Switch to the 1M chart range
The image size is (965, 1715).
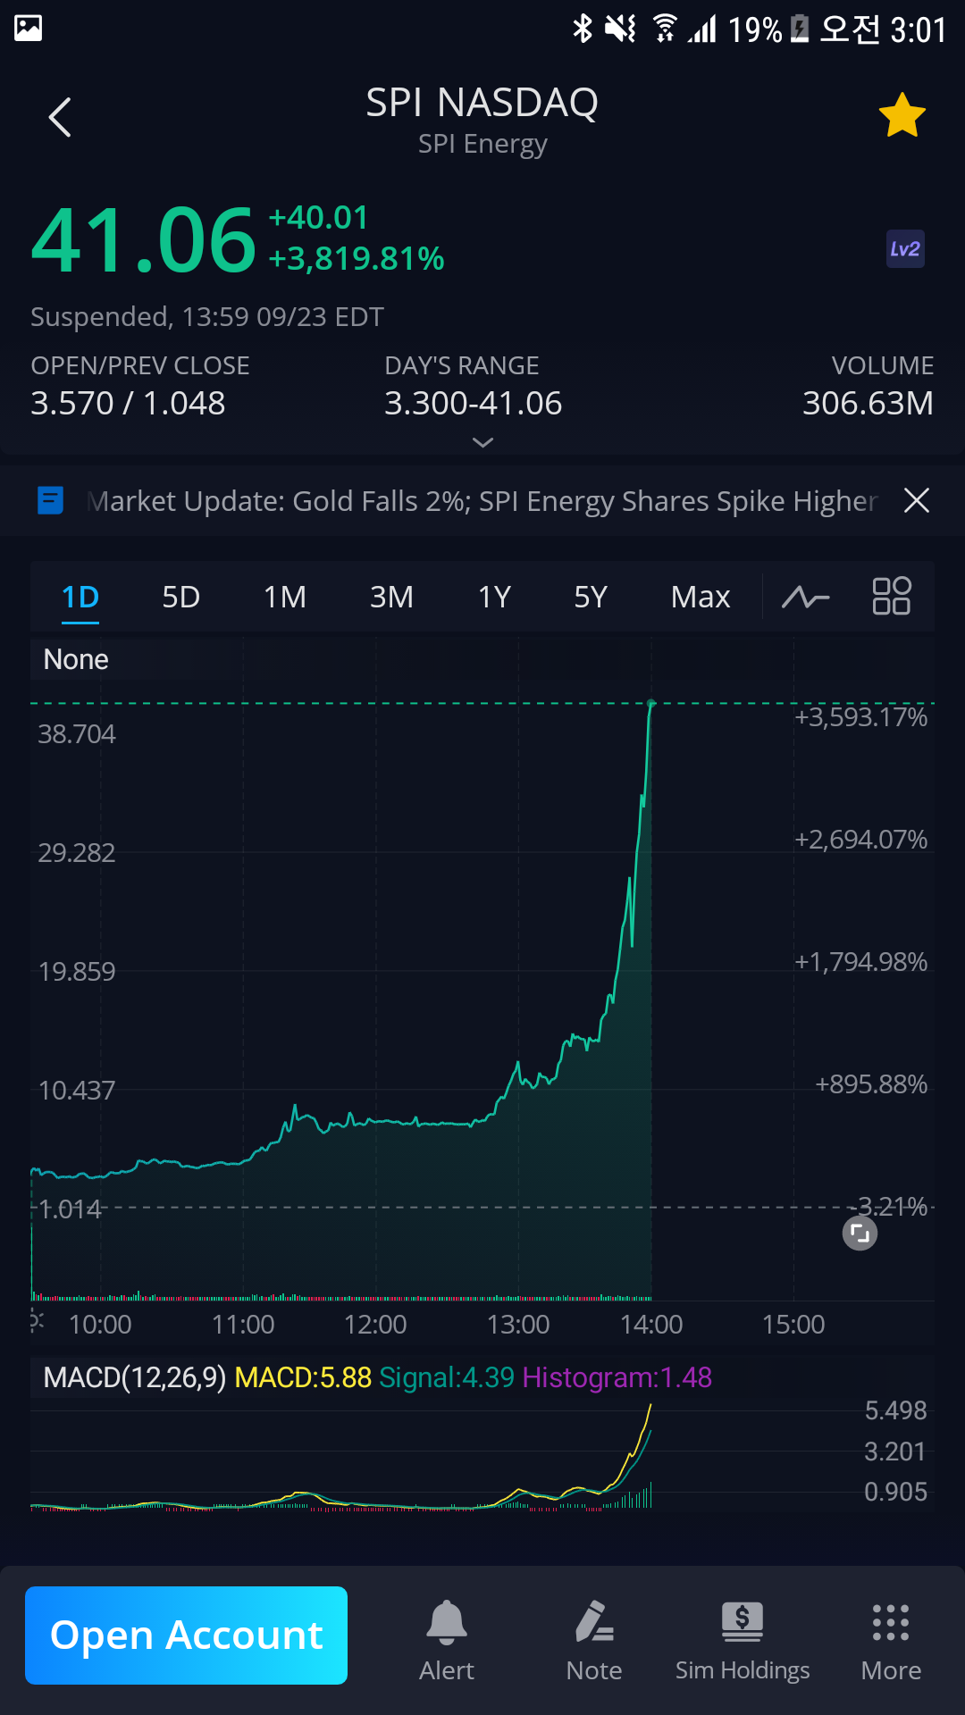point(285,597)
